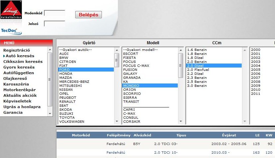Viewport: 275px width, 158px height.
Task: Open Olajkereső menu item
Action: tap(15, 79)
